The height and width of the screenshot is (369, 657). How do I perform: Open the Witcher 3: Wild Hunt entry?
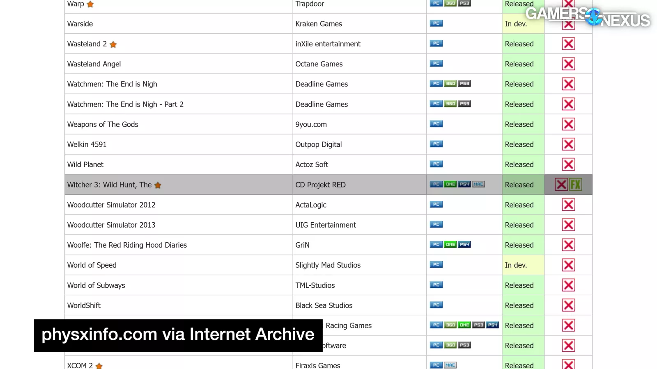pyautogui.click(x=109, y=185)
